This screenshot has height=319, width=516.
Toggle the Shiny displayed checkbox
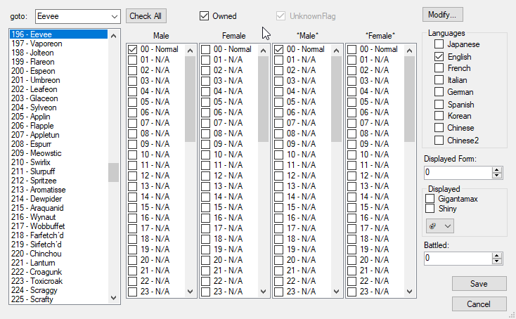pyautogui.click(x=441, y=209)
